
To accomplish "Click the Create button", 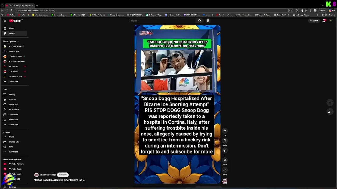I will [314, 21].
